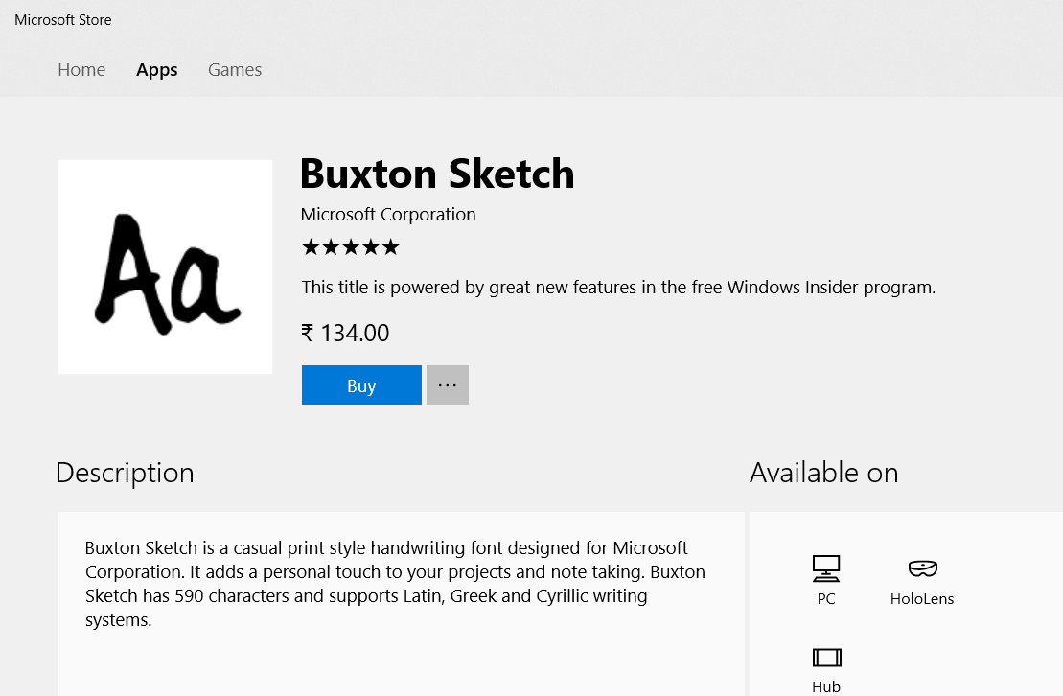
Task: Open the Microsoft Corporation publisher page
Action: coord(388,214)
